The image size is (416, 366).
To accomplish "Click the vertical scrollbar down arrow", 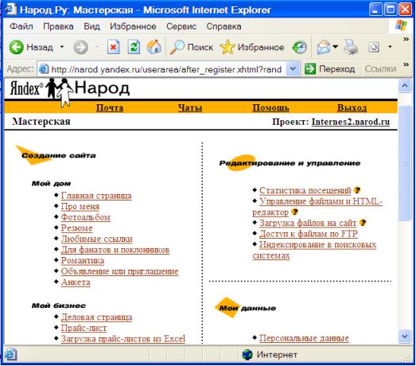I will [x=405, y=337].
